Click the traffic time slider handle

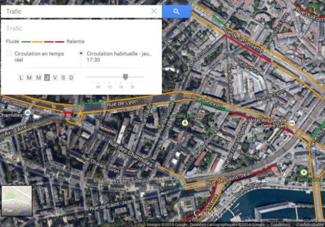click(x=125, y=77)
